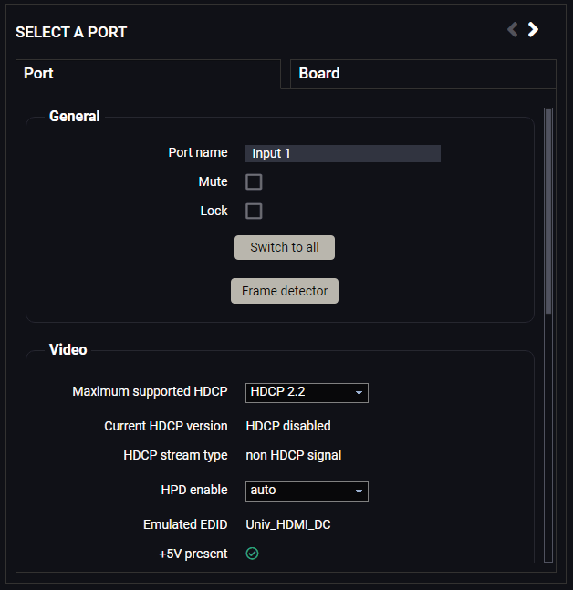The image size is (573, 590).
Task: Click the vertical scrollbar thumb
Action: [x=548, y=211]
